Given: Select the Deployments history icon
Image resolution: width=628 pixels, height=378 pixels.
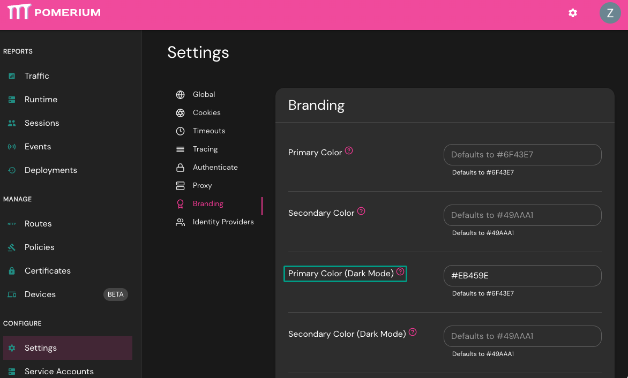Looking at the screenshot, I should click(x=12, y=170).
